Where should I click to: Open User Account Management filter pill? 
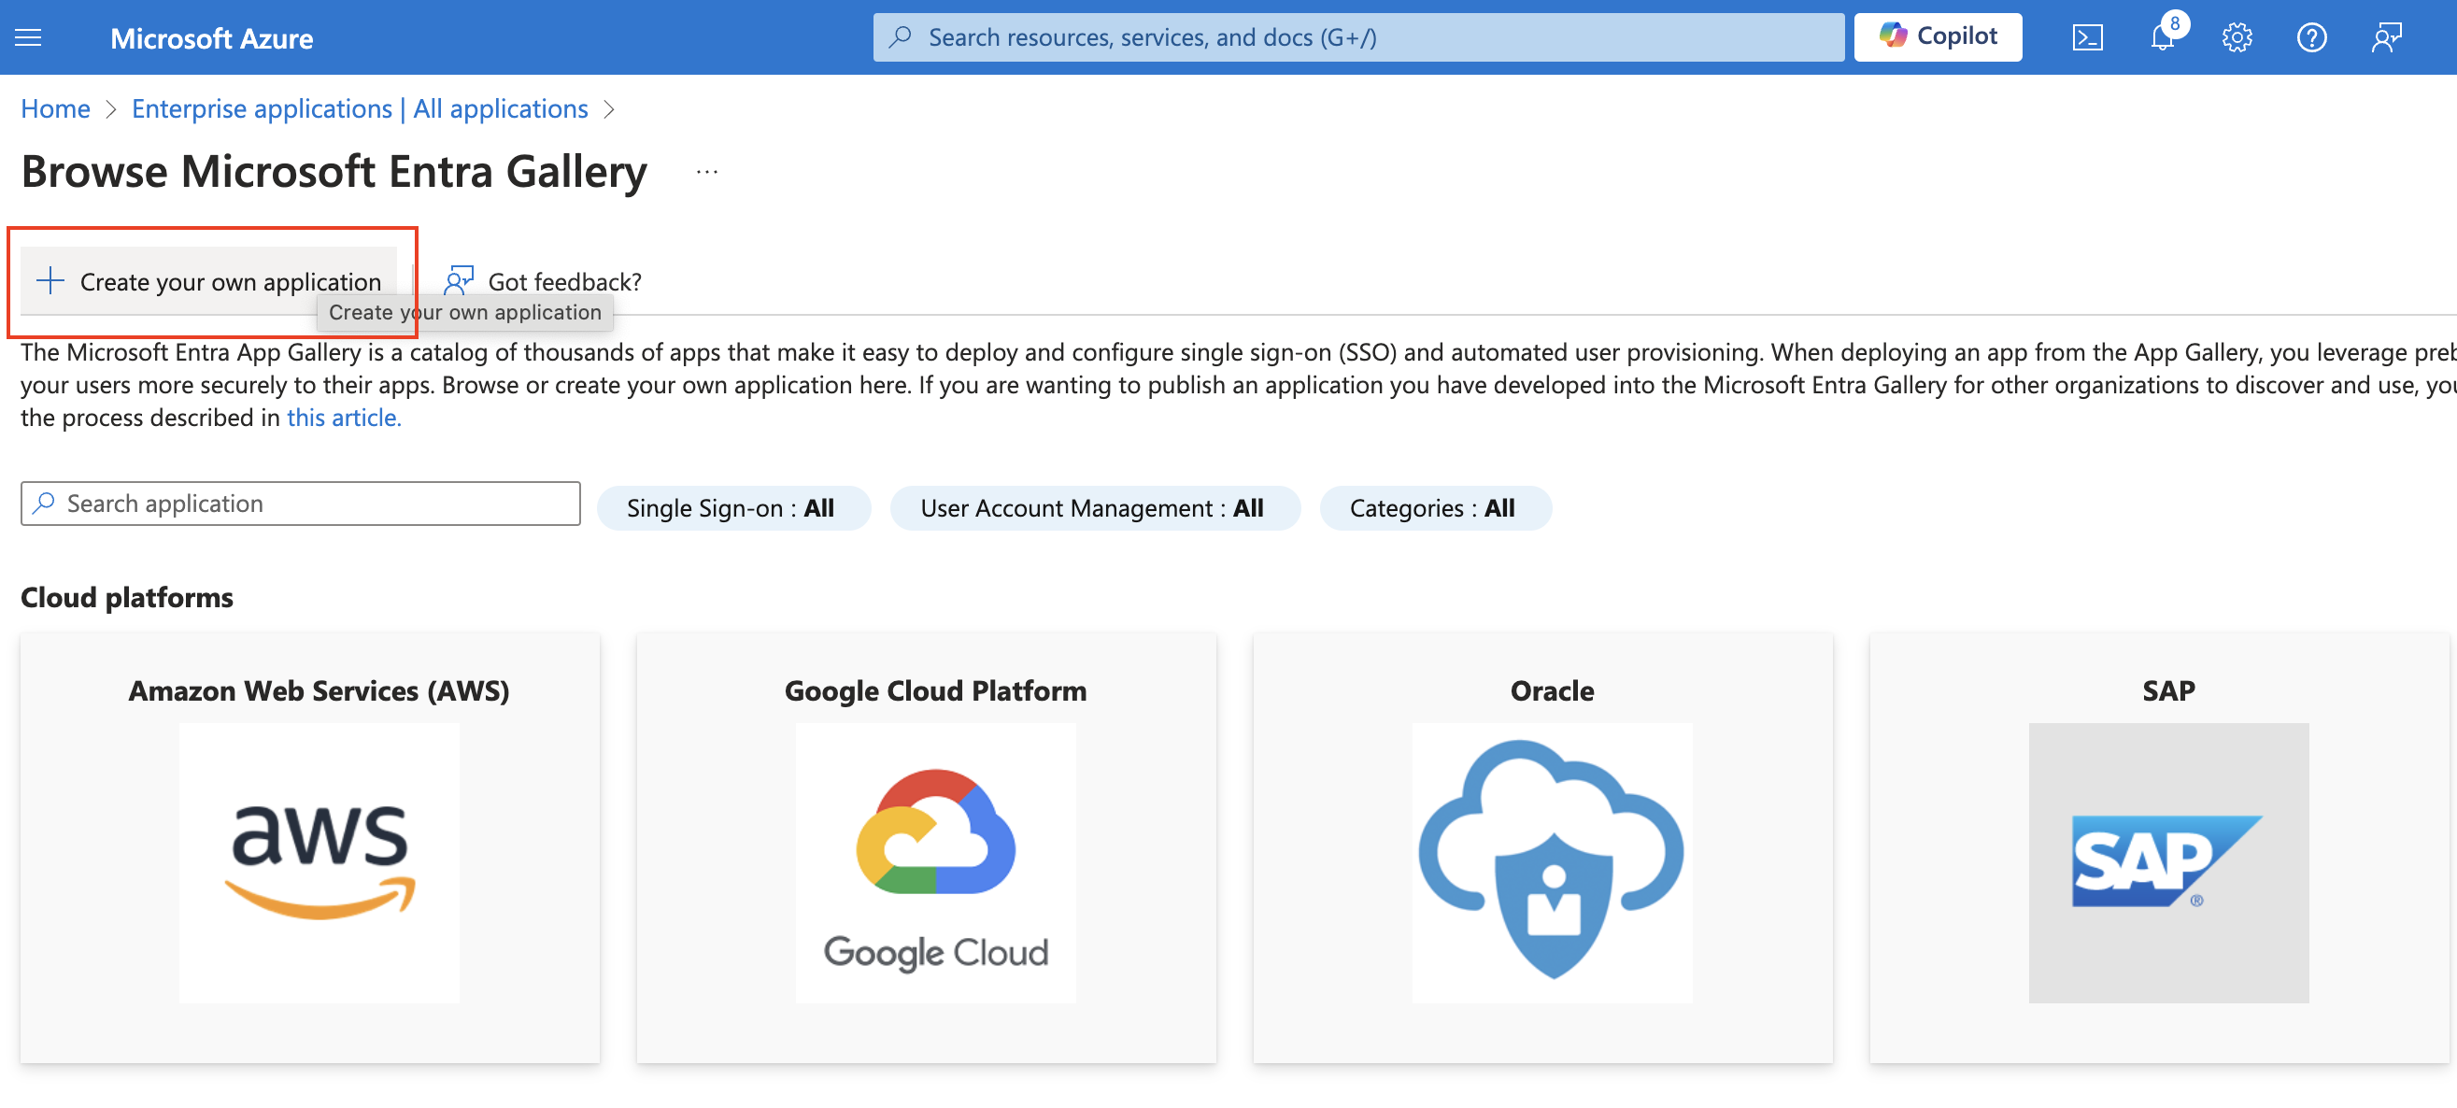(x=1094, y=508)
